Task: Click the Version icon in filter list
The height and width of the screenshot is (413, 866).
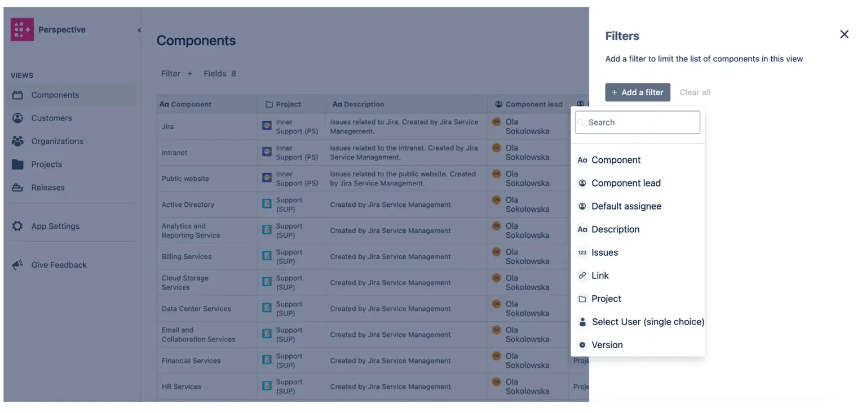Action: 582,345
